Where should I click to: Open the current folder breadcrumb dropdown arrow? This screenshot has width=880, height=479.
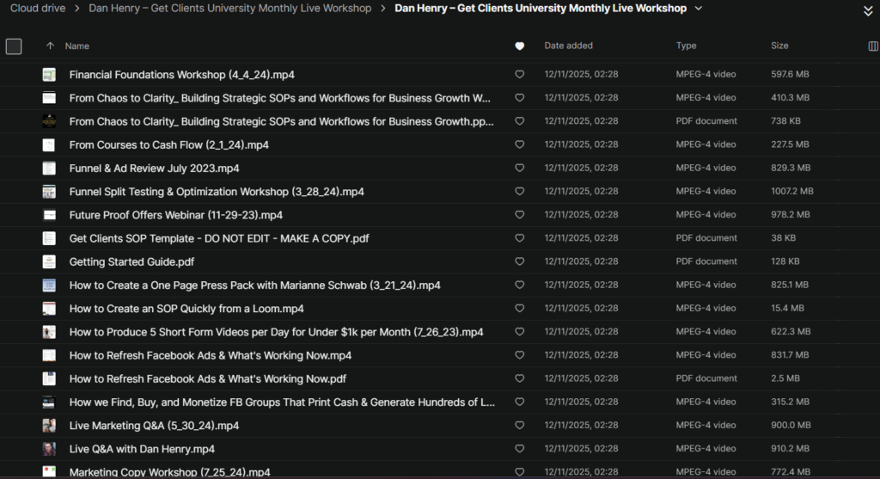pos(698,9)
